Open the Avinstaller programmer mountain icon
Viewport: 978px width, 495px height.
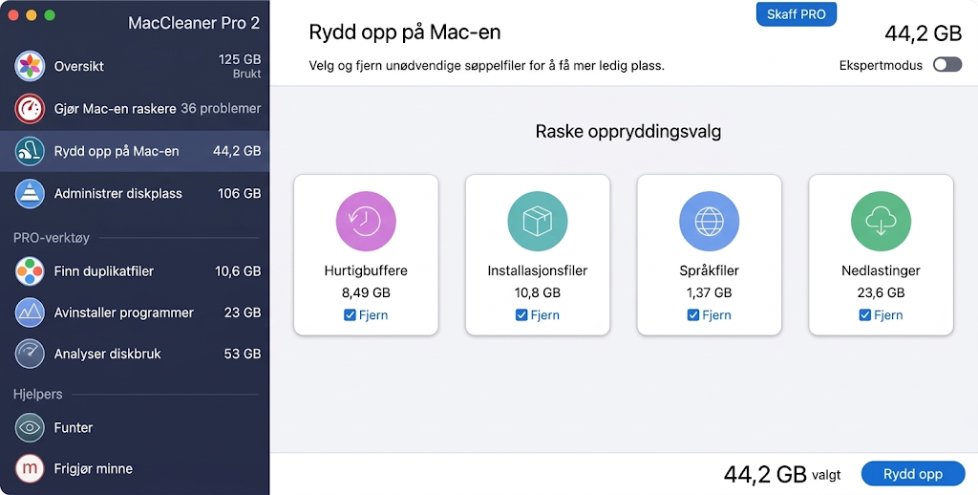click(30, 312)
